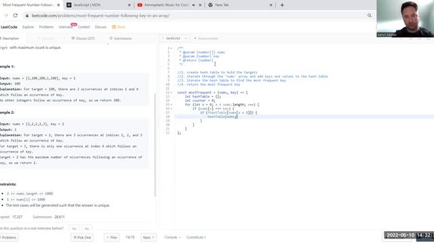
Task: Open the Store nav link
Action: (119, 27)
